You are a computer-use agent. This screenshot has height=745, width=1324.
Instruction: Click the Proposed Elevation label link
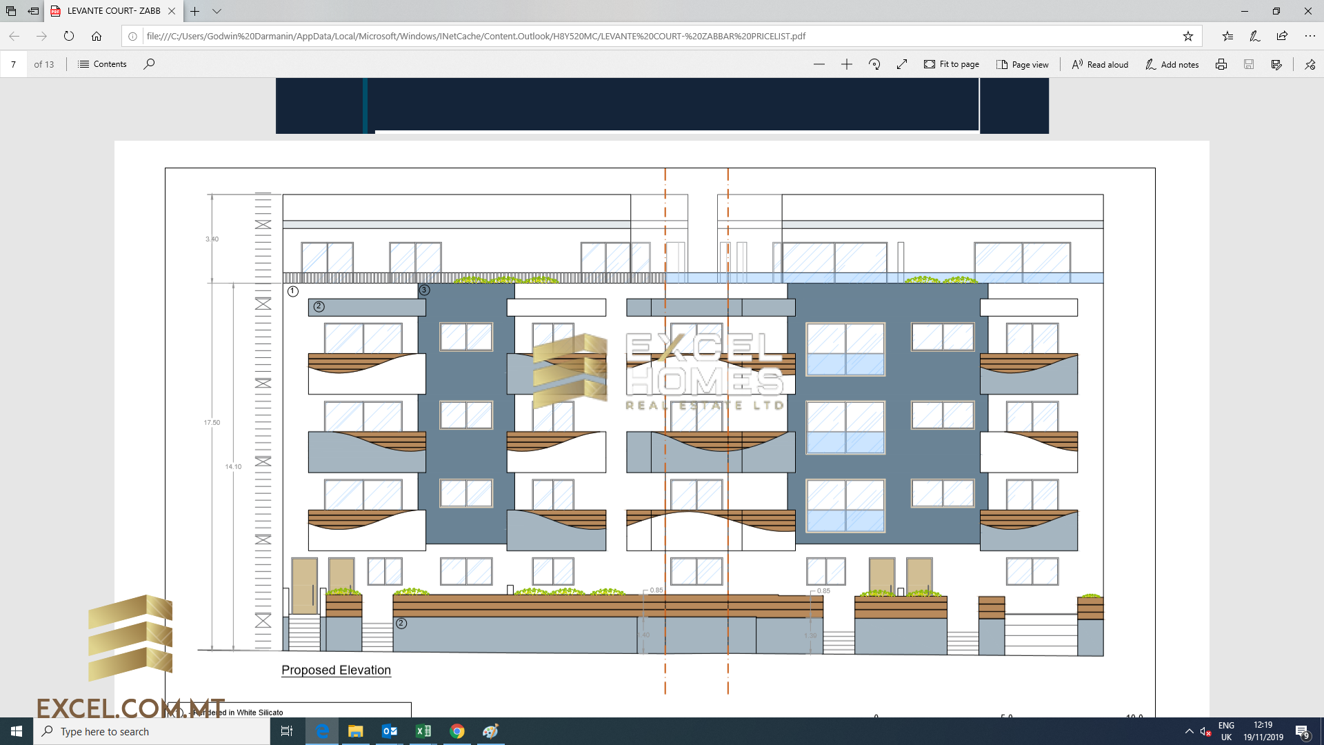point(336,670)
